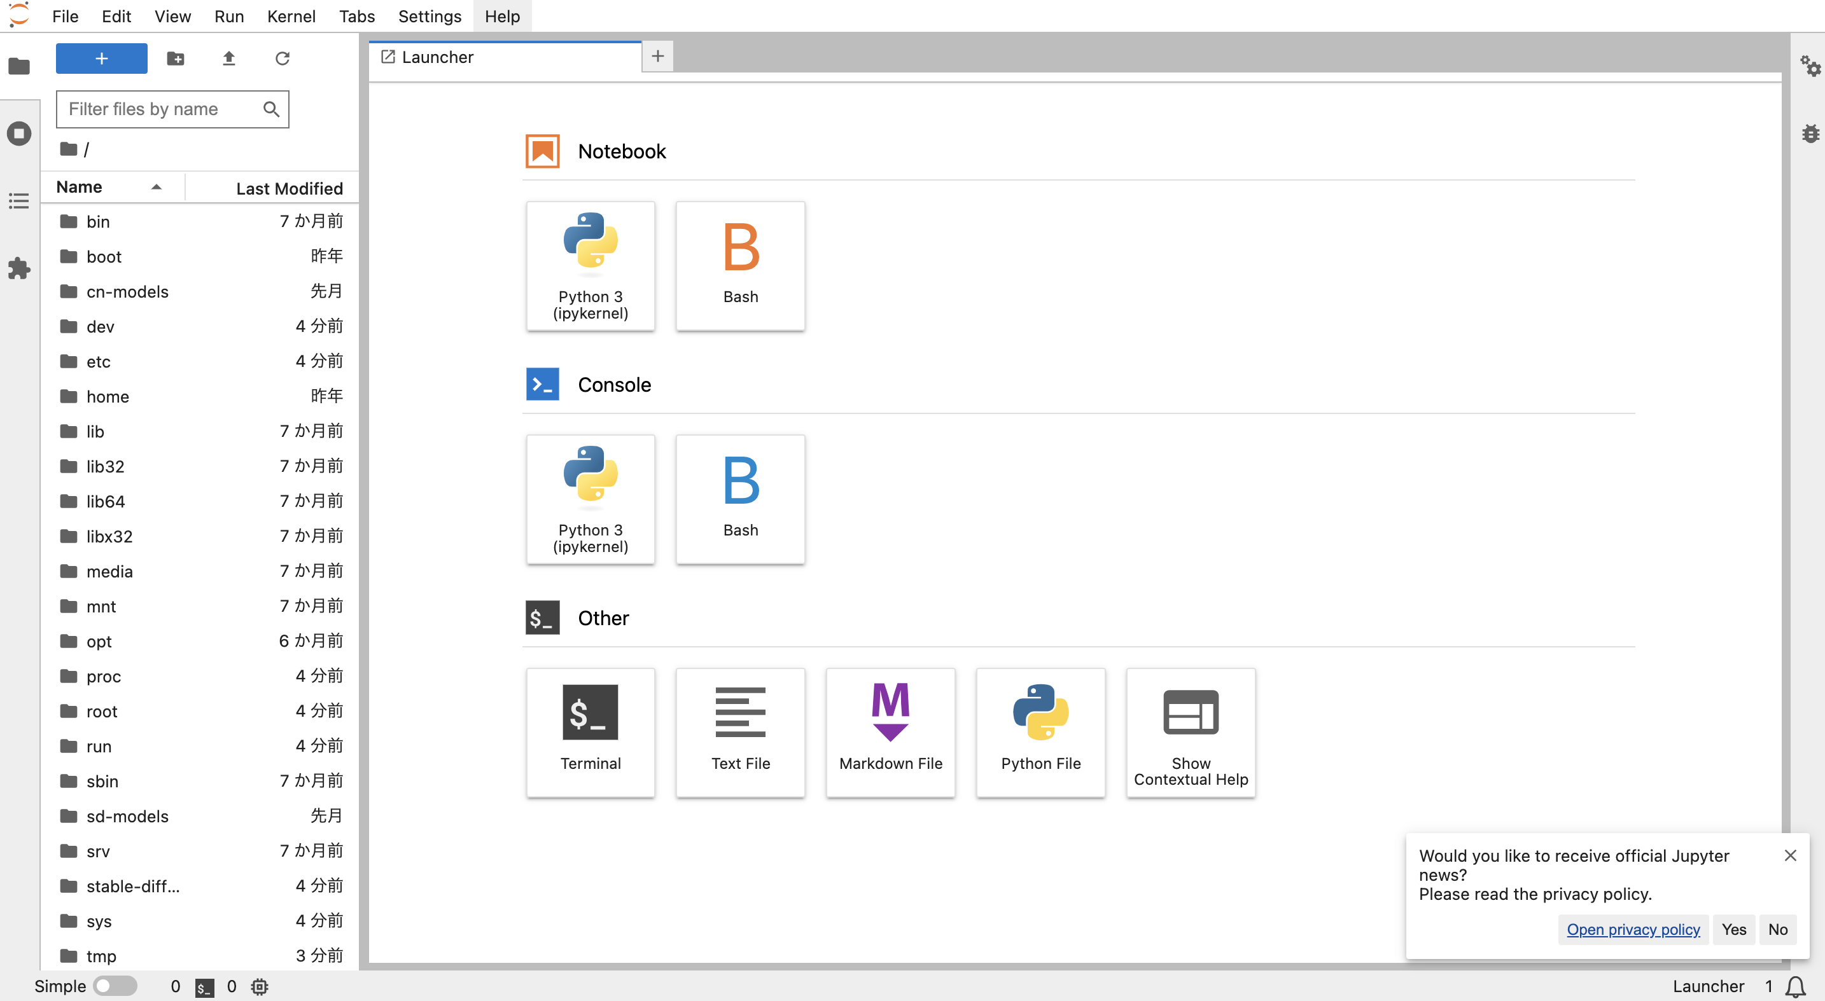Select the srv folder

click(200, 851)
